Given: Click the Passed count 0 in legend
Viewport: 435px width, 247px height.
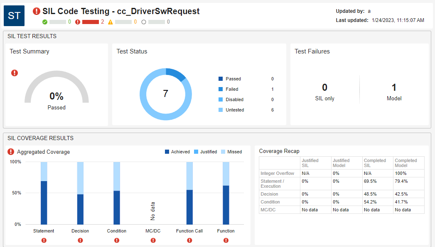Looking at the screenshot, I should tap(273, 79).
